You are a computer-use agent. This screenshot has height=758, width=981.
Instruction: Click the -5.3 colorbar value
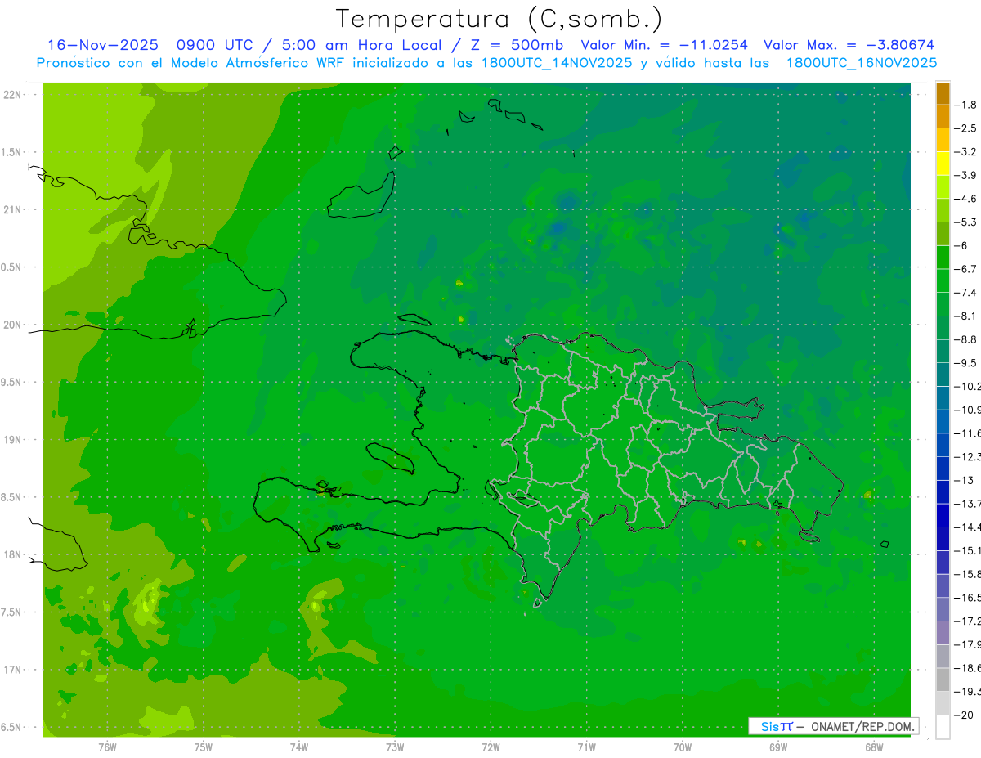[x=965, y=222]
